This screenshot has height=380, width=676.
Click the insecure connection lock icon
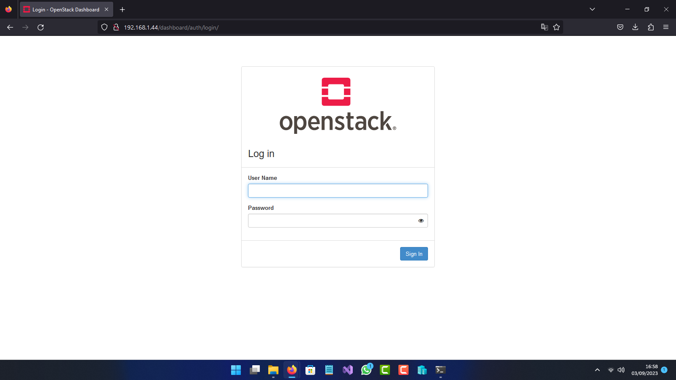[116, 27]
